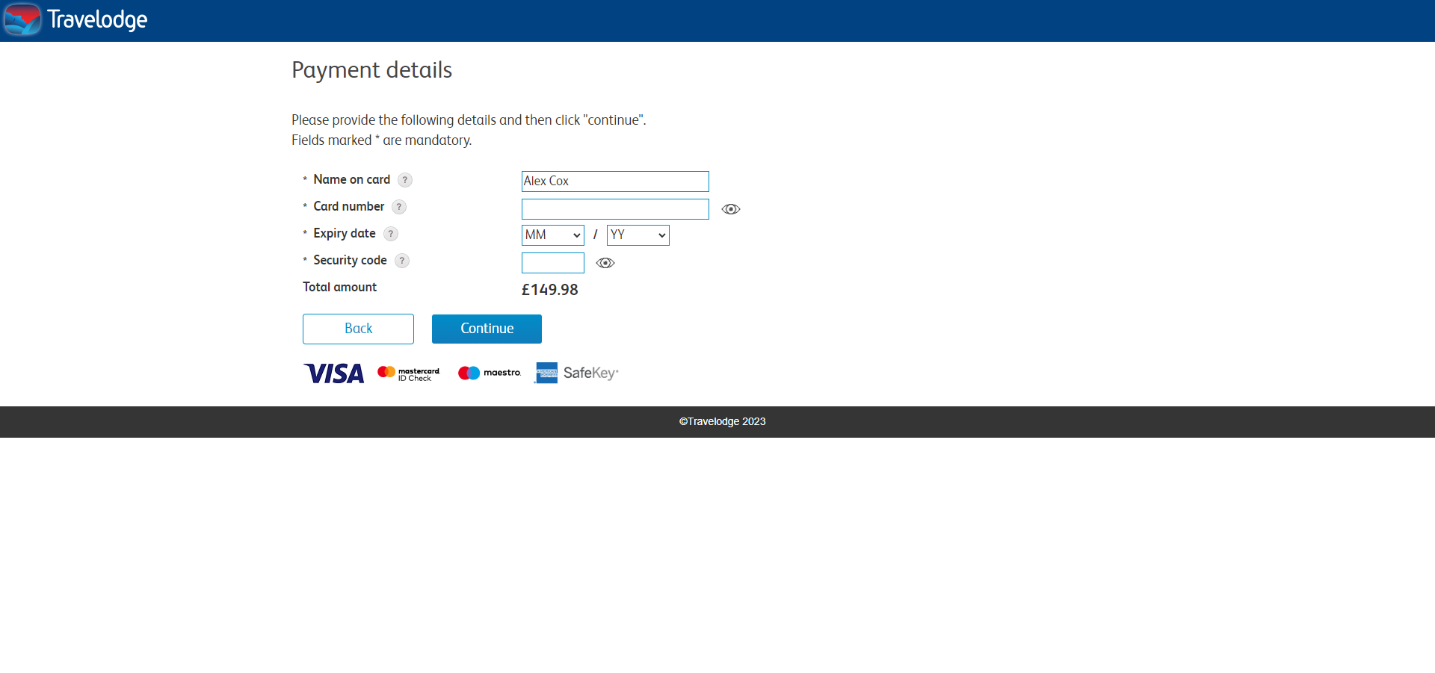Image resolution: width=1435 pixels, height=673 pixels.
Task: Click the Payment details heading
Action: click(371, 70)
